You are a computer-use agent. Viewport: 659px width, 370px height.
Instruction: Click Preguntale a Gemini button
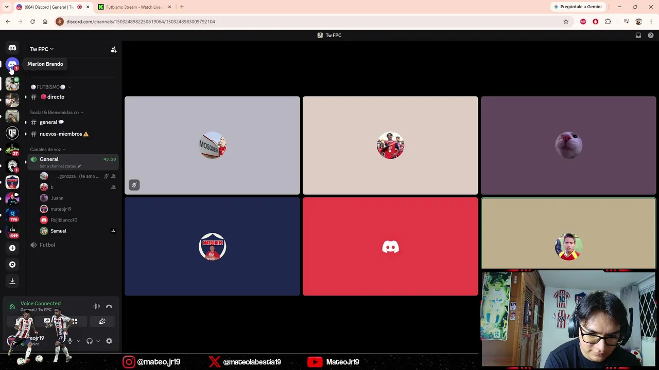(578, 7)
